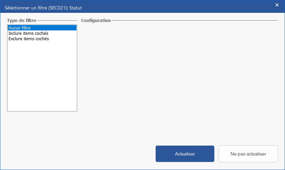Click blank area below the filter type listbox
Image resolution: width=285 pixels, height=170 pixels.
click(42, 128)
